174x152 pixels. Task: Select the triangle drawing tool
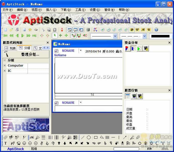102,137
